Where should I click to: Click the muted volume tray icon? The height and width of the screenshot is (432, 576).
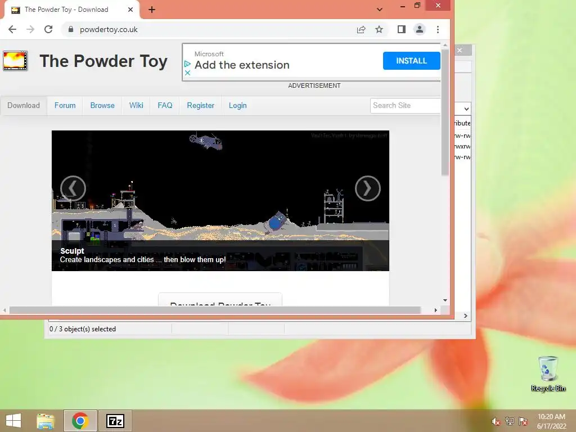pos(496,421)
